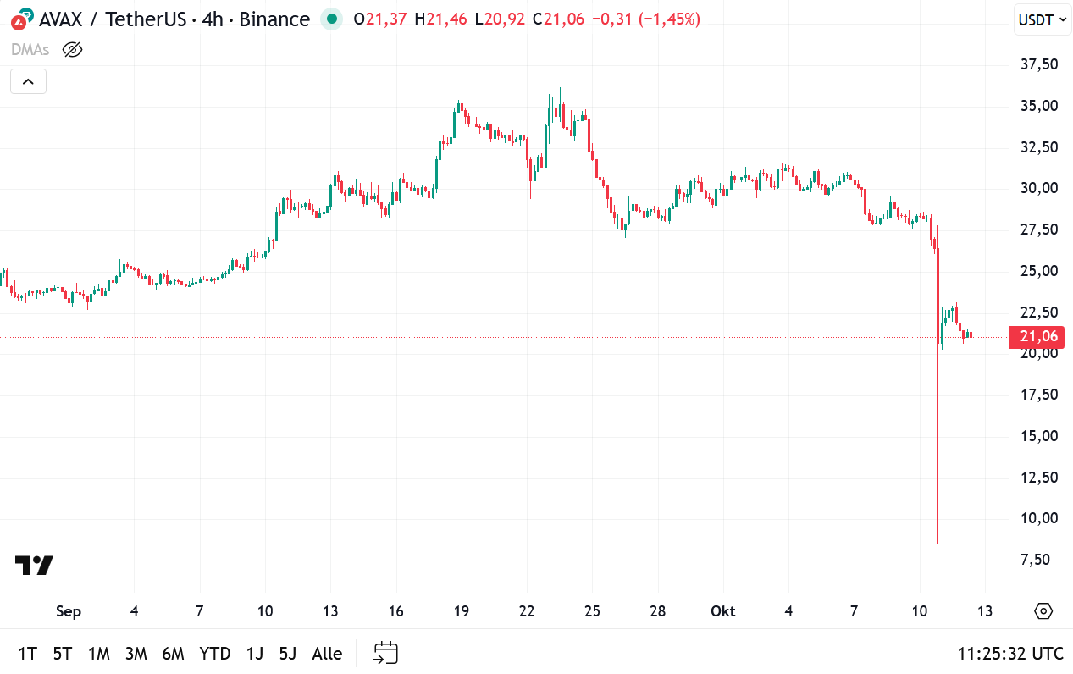The height and width of the screenshot is (674, 1073).
Task: Show the Alle full range
Action: (327, 653)
